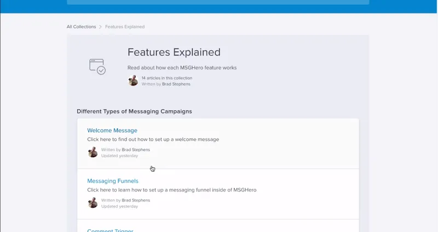Click Brad Stephens avatar in Welcome Message card
This screenshot has height=232, width=438.
pos(93,152)
